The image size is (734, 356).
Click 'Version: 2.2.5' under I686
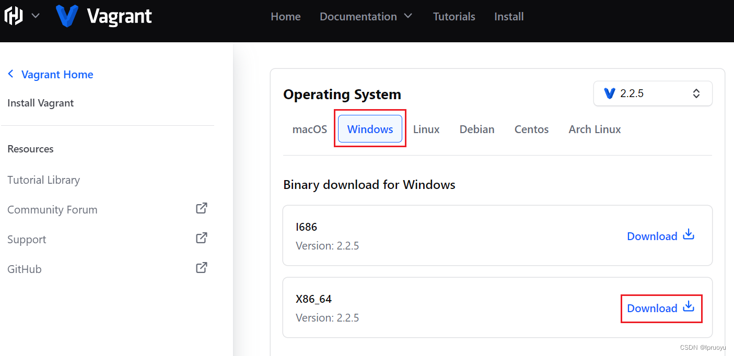[327, 246]
